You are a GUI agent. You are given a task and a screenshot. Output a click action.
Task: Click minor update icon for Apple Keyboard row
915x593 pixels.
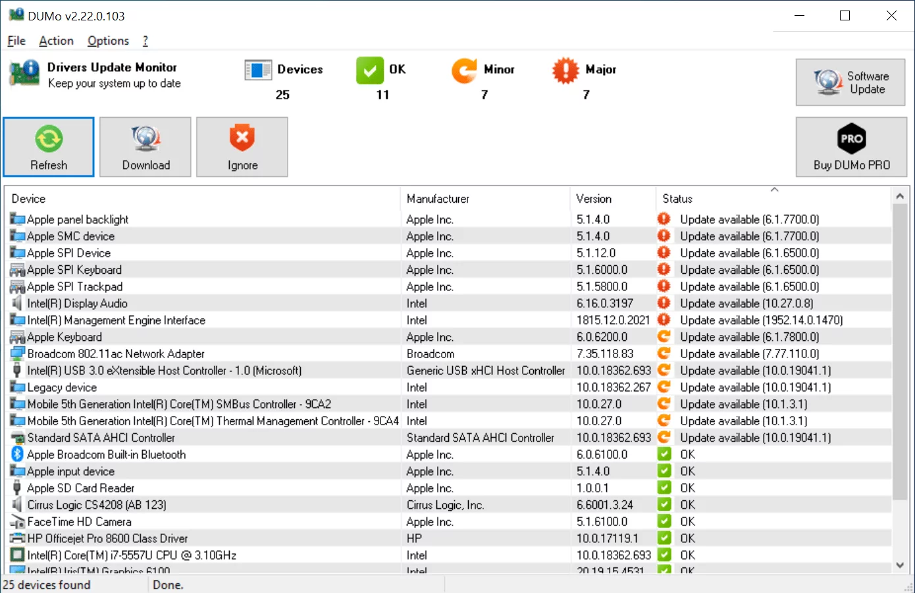click(664, 336)
